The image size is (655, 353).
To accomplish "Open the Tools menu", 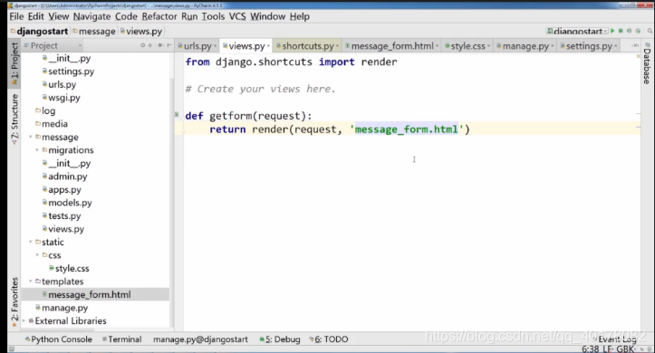I will click(213, 16).
